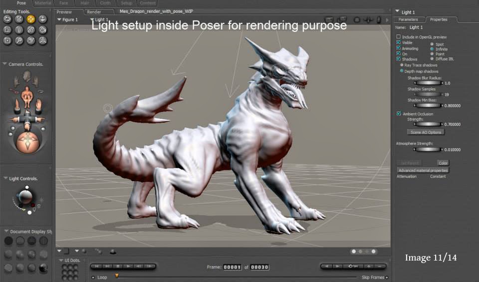
Task: Click the Edit Keyframes key icon
Action: [353, 267]
